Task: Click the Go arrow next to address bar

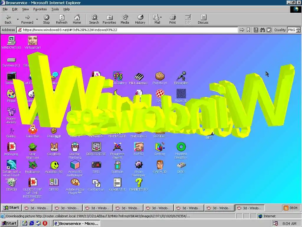Action: (242, 30)
